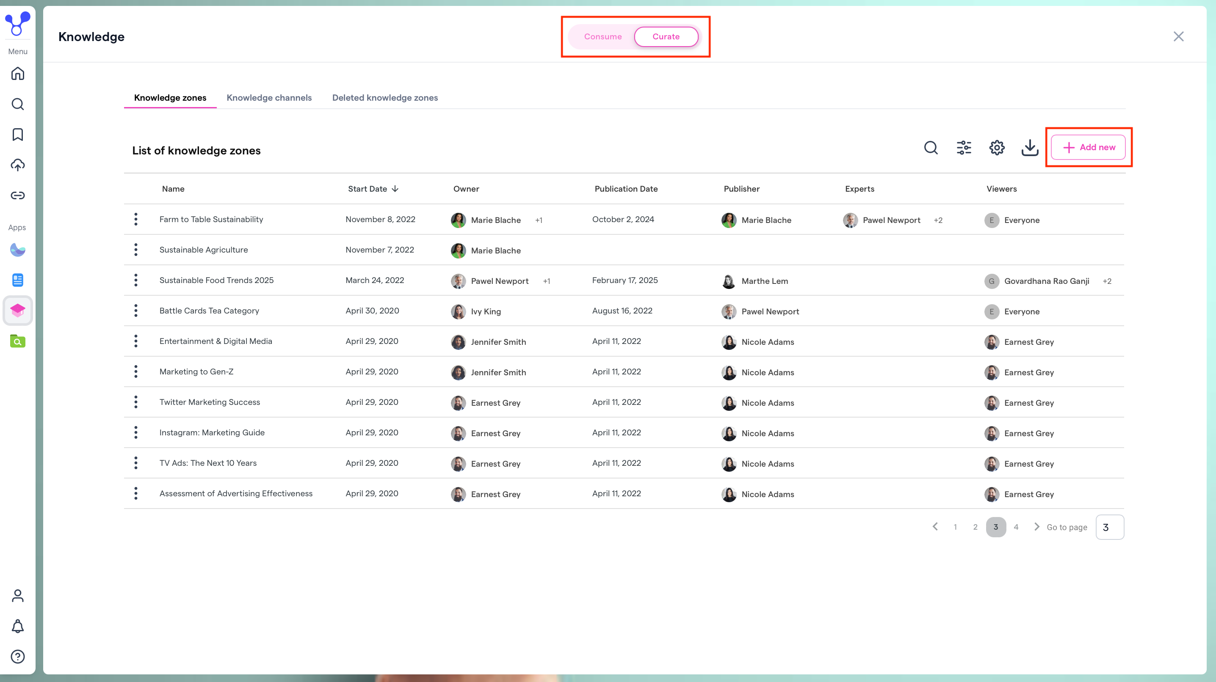Expand +2 viewers for Govardhana Rao Ganji
The width and height of the screenshot is (1216, 682).
[1107, 281]
